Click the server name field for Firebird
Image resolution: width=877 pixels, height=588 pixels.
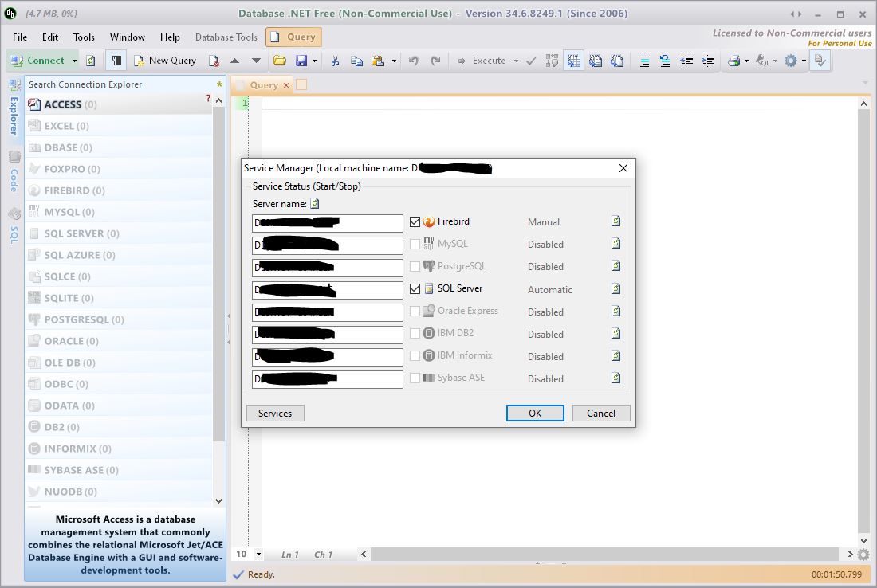pos(327,223)
